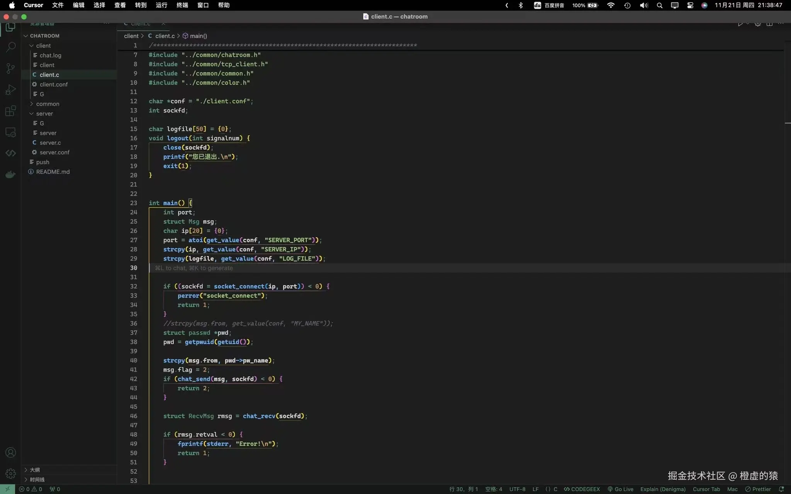791x494 pixels.
Task: Click the minimap scroll marker on right edge
Action: 788,123
